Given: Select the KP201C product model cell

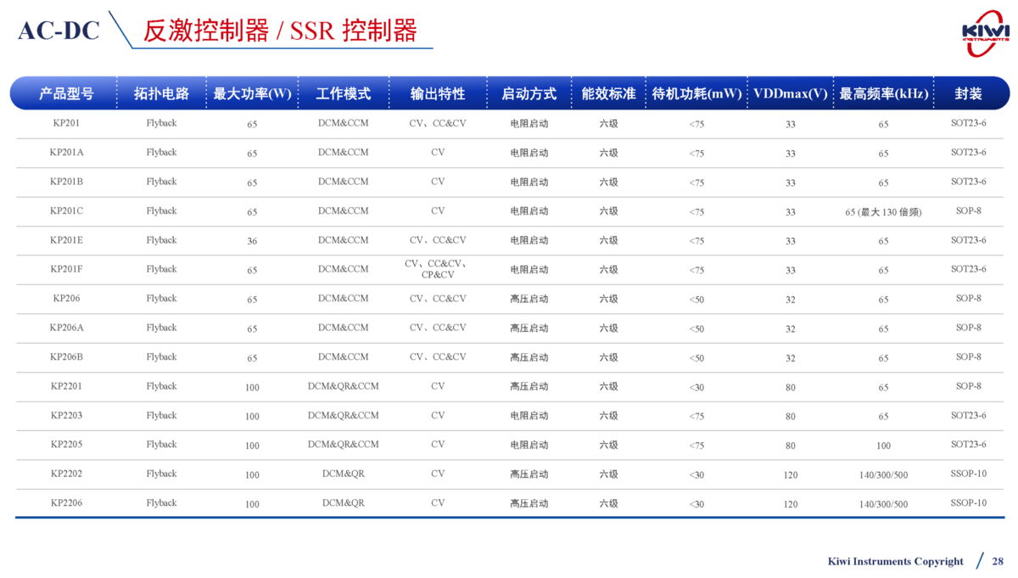Looking at the screenshot, I should pos(66,210).
